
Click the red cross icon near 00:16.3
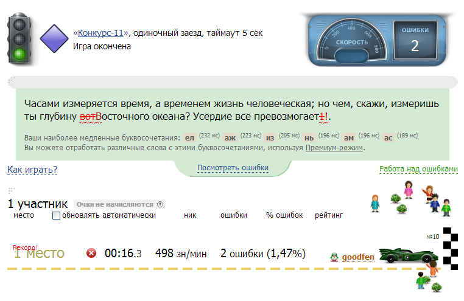[91, 253]
